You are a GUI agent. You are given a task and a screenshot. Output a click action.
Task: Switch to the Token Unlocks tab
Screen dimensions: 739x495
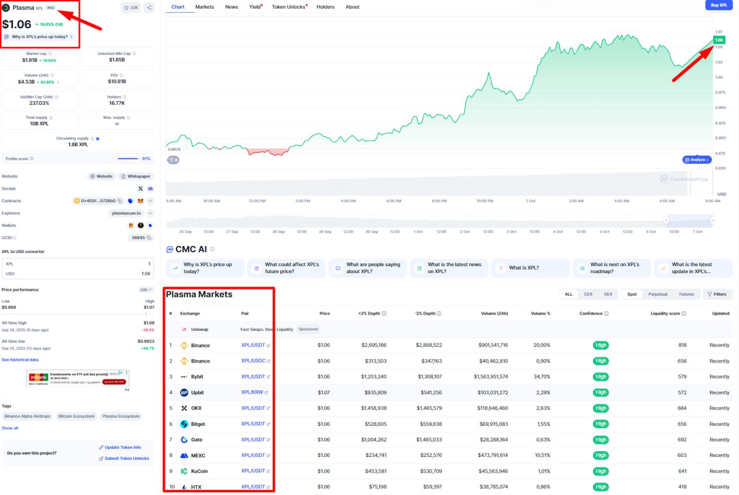289,7
